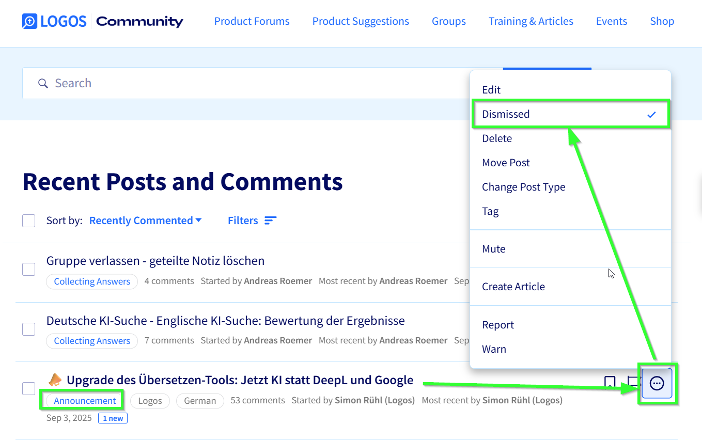Pick Mute from the post menu
Image resolution: width=702 pixels, height=440 pixels.
(493, 249)
